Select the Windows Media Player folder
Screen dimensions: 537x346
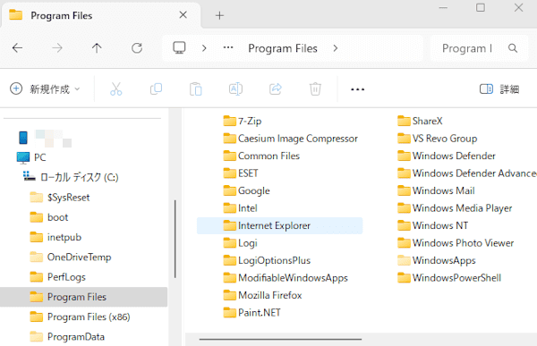click(455, 208)
